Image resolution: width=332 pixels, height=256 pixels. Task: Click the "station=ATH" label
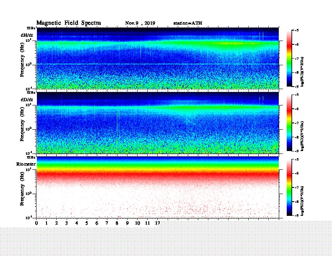[x=188, y=23]
